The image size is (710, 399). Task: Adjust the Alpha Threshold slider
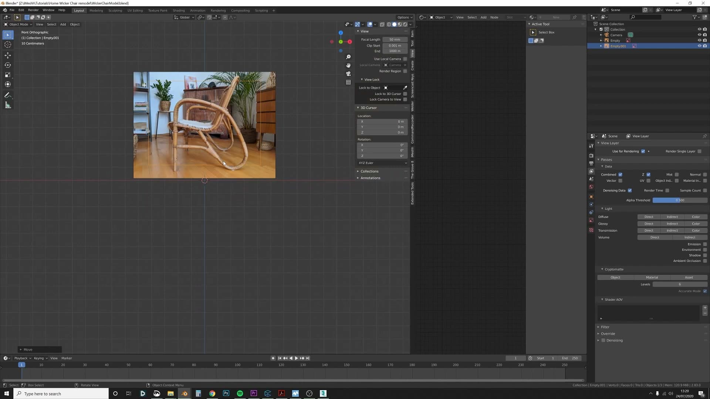coord(680,200)
